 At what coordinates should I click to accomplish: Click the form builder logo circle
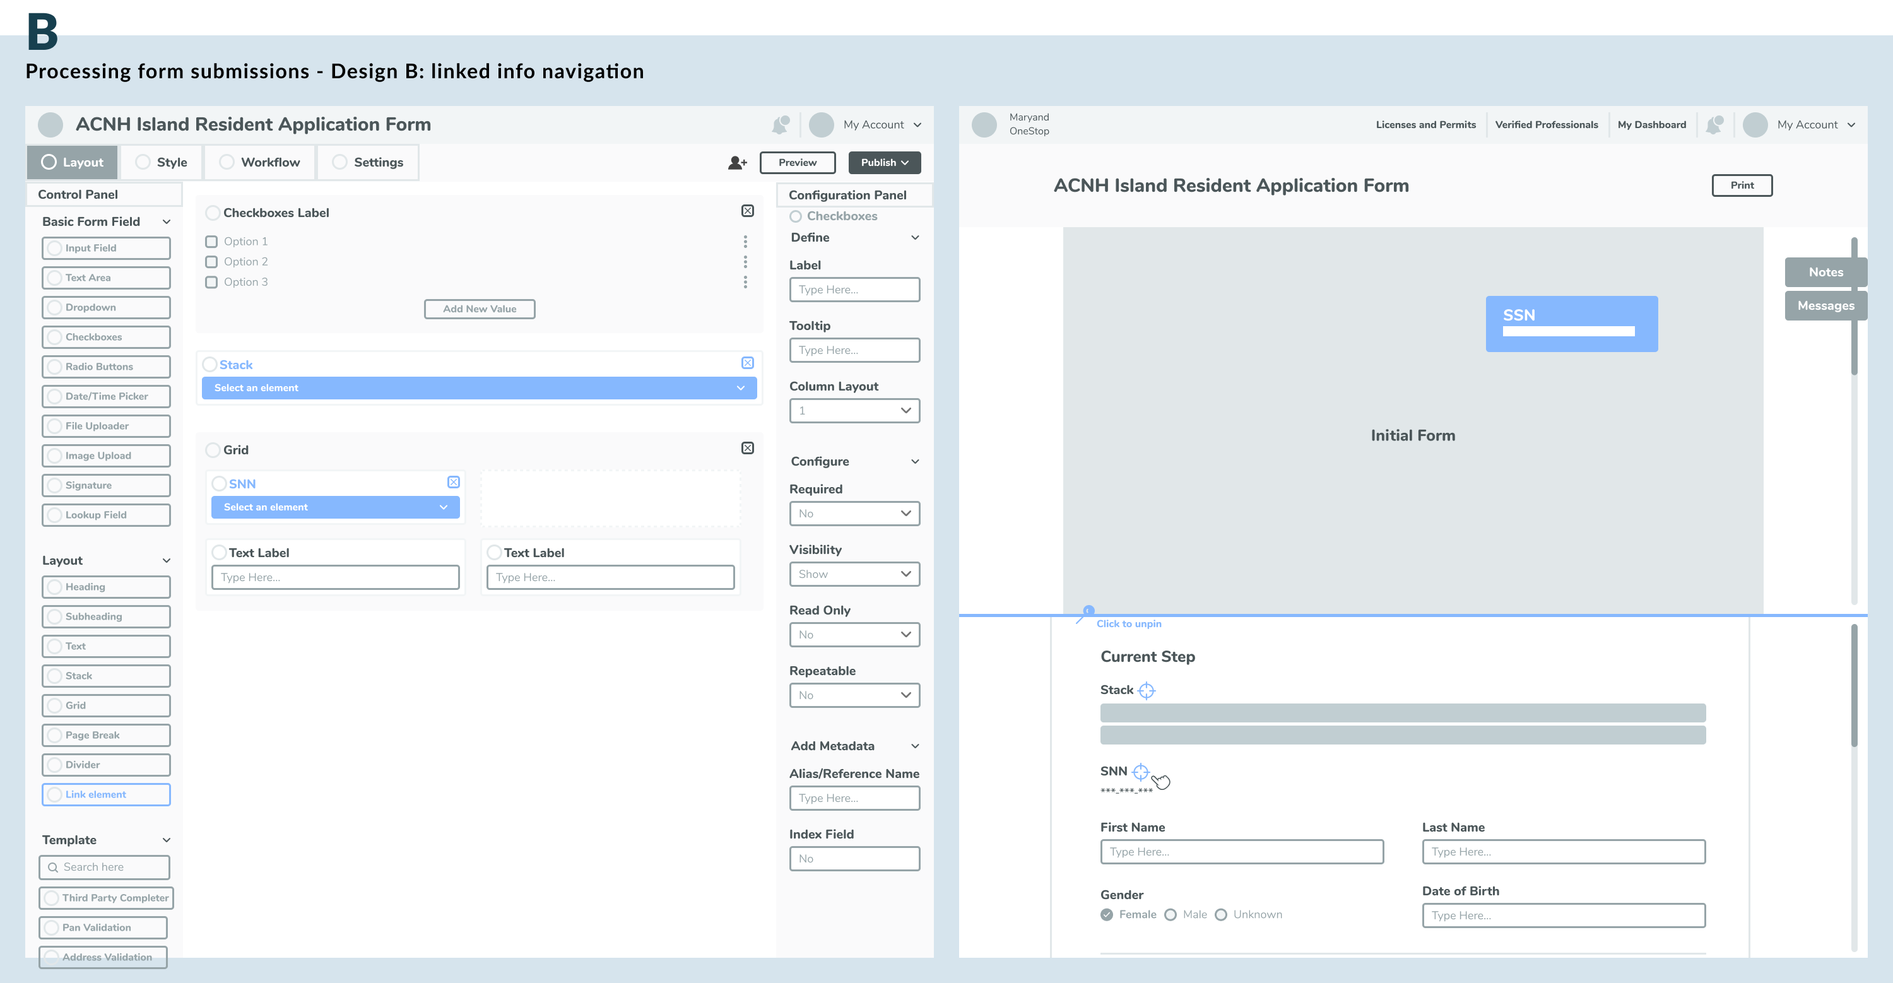[x=50, y=125]
